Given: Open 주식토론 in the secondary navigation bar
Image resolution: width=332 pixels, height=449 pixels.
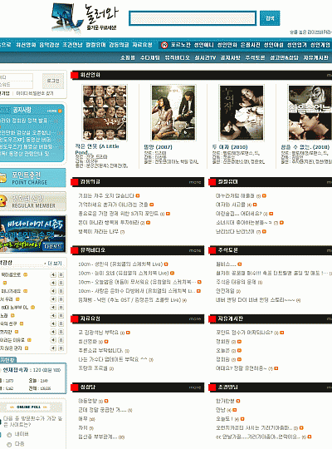Looking at the screenshot, I should click(x=255, y=58).
